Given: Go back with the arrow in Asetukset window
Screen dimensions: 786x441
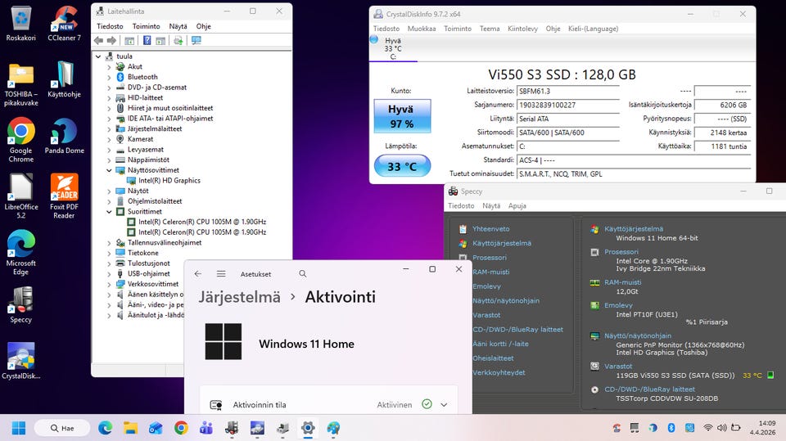Looking at the screenshot, I should 198,273.
